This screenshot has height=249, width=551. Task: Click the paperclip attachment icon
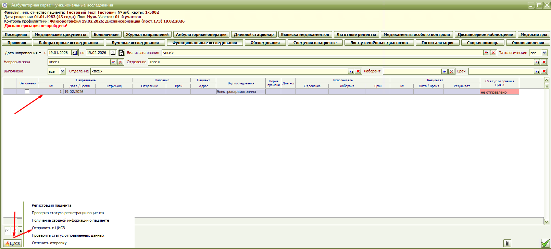click(507, 243)
